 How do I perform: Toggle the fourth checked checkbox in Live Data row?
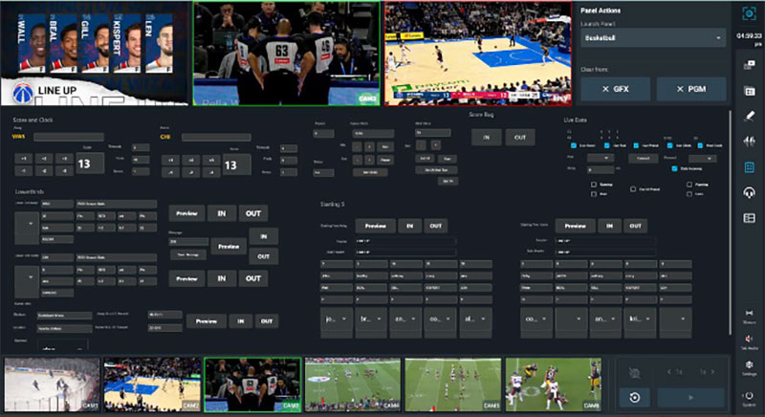tap(670, 145)
